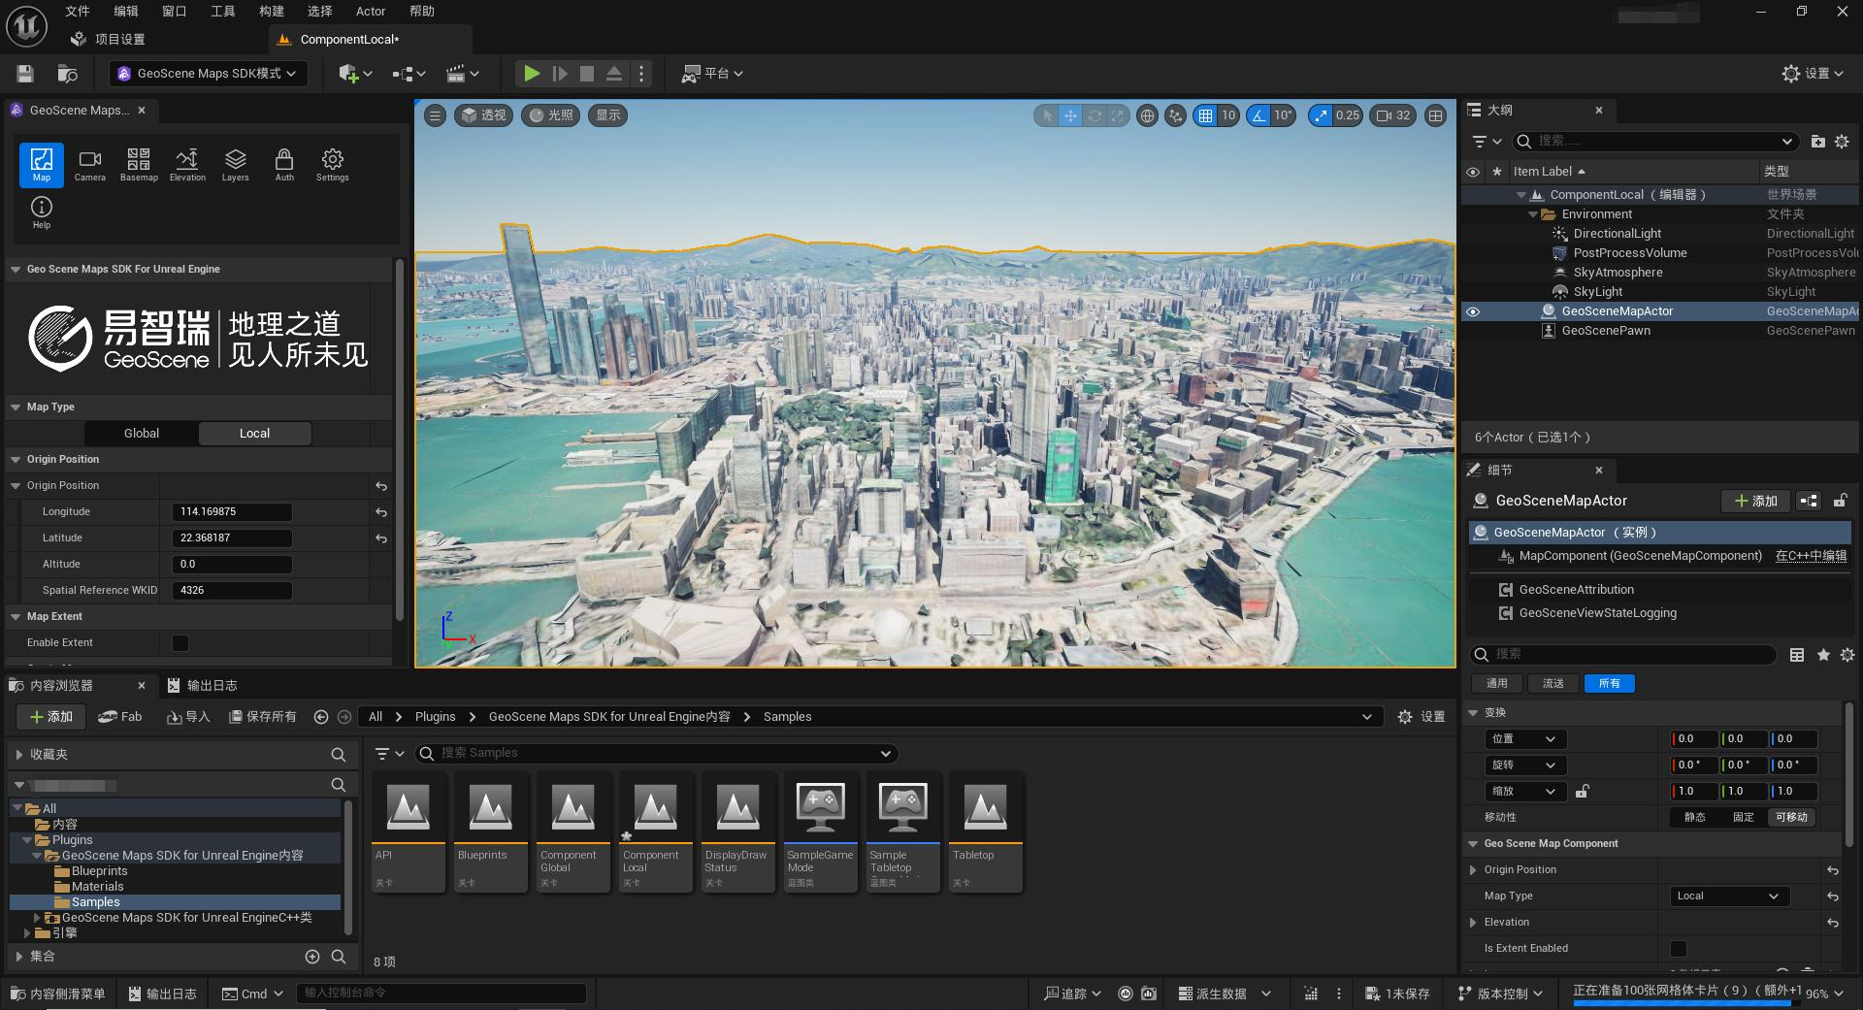Create new folder in Outliner
The image size is (1863, 1010).
coord(1817,142)
